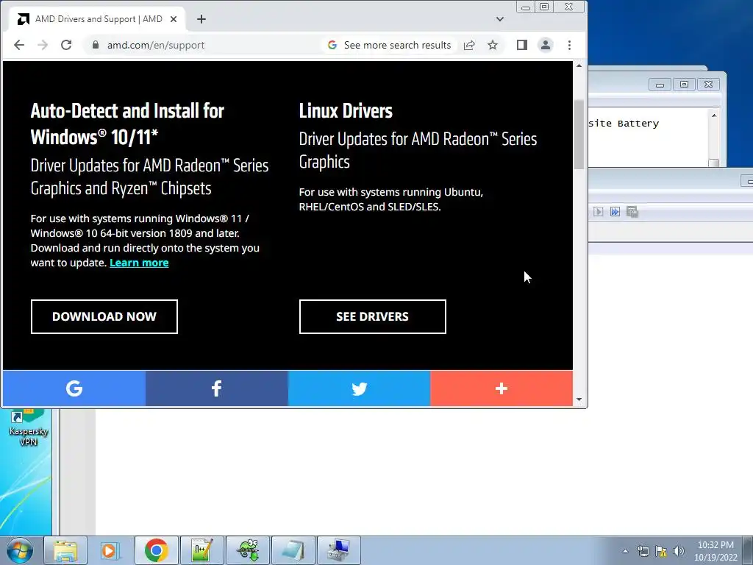Screen dimensions: 753x565
Task: Open the Chrome three-dot menu
Action: pyautogui.click(x=570, y=45)
